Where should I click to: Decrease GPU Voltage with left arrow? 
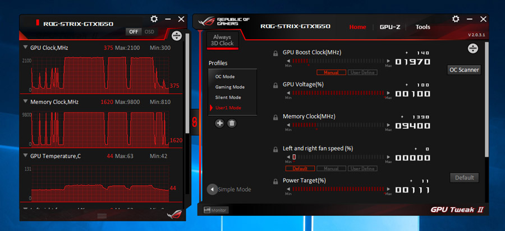(x=288, y=93)
